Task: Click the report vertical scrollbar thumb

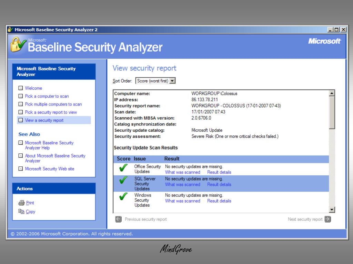Action: 332,112
